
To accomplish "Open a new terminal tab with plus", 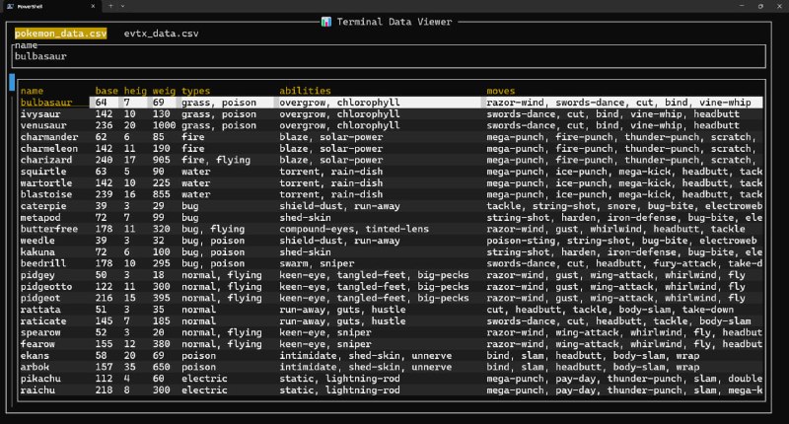I will coord(110,6).
